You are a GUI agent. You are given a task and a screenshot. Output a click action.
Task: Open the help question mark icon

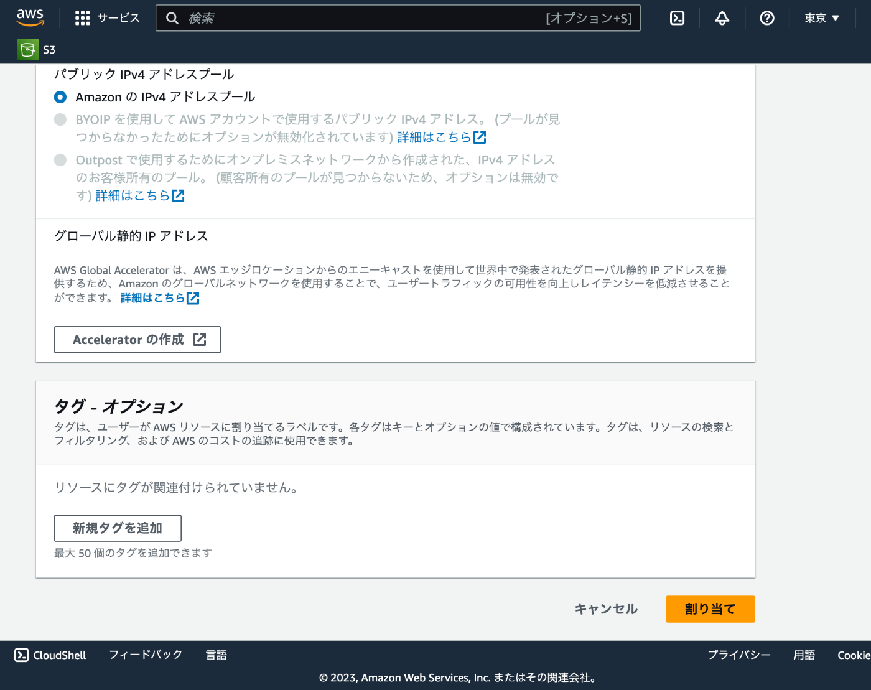(767, 18)
